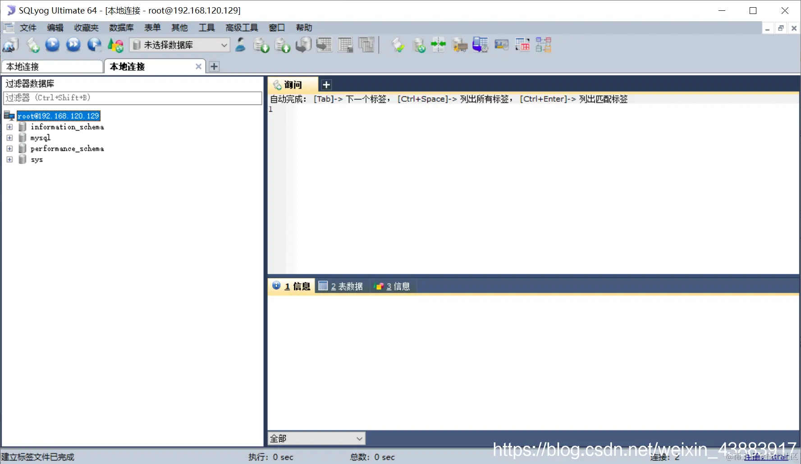Open the 数据库 menu
The height and width of the screenshot is (464, 801).
click(121, 28)
